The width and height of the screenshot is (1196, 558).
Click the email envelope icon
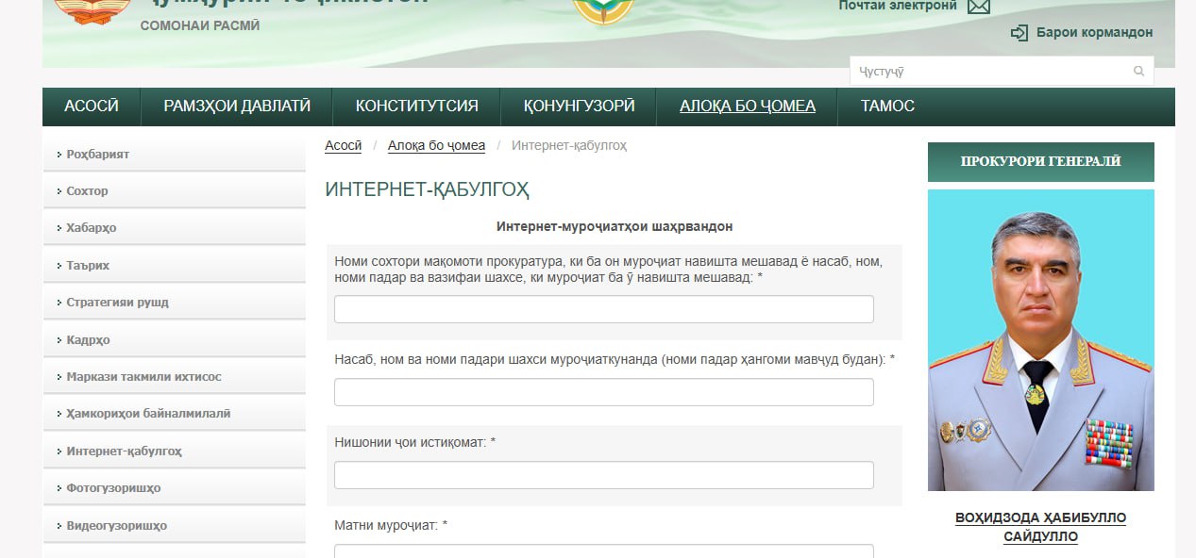979,7
